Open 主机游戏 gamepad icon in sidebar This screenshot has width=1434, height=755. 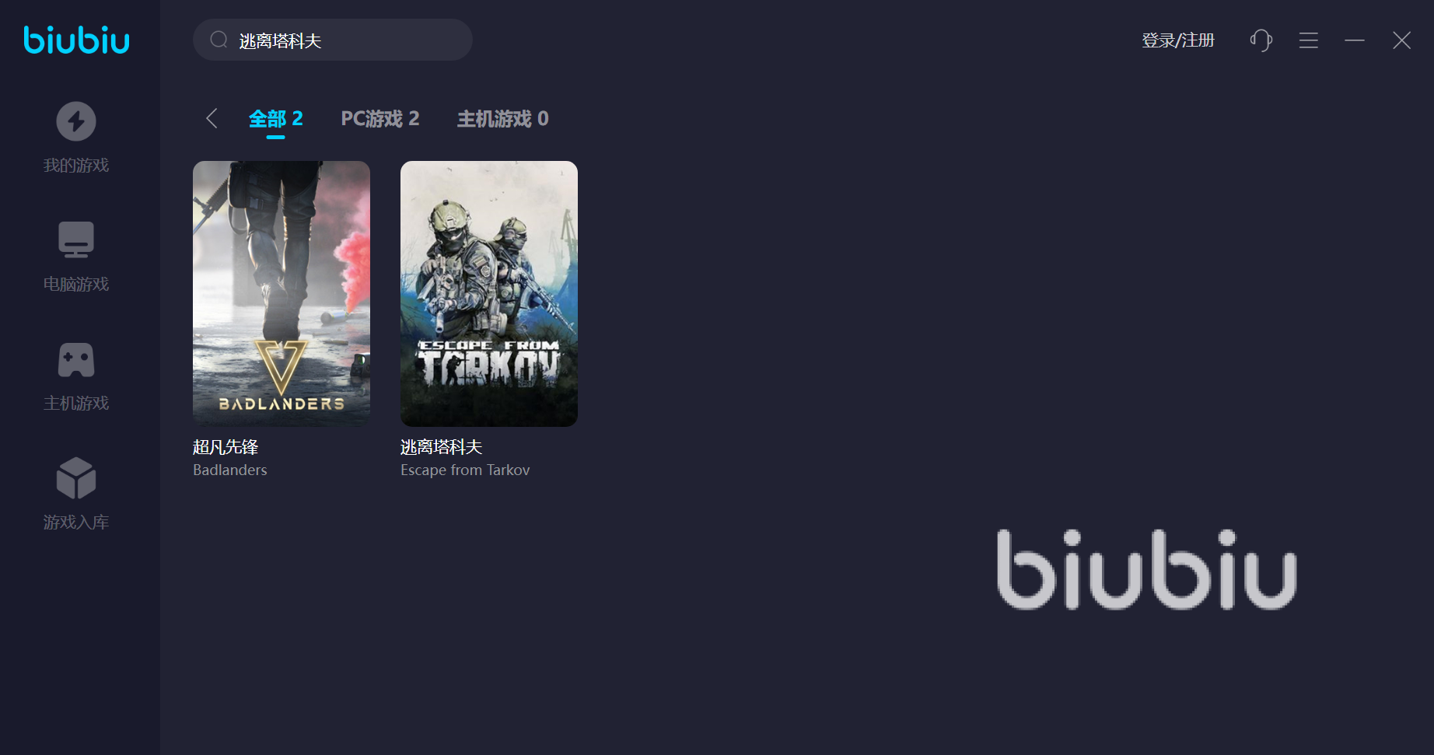point(76,360)
